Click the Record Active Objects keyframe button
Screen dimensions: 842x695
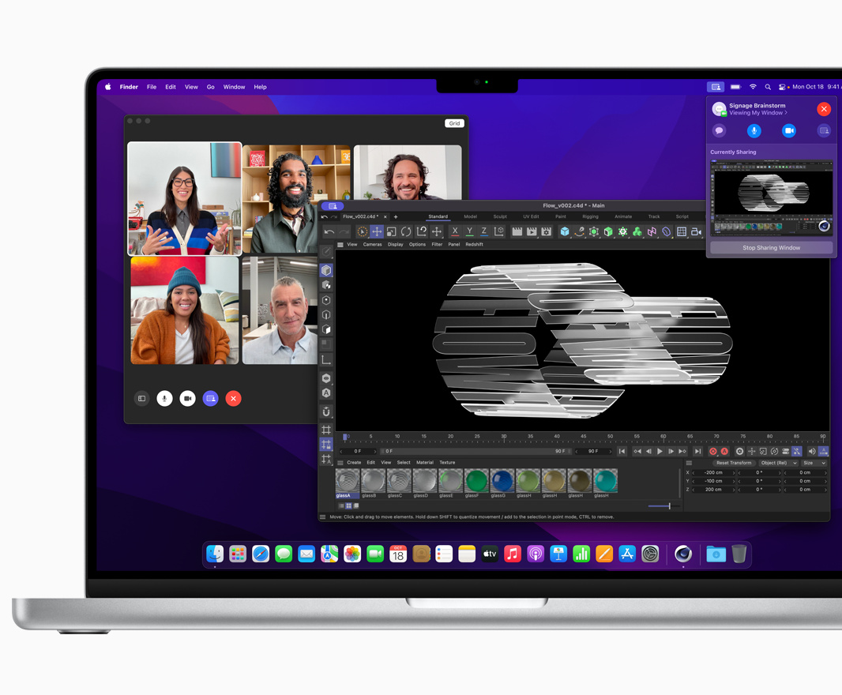pos(713,451)
